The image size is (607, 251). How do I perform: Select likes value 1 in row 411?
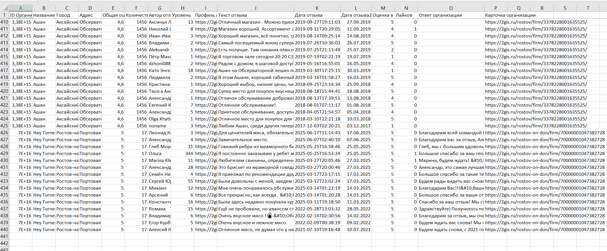406,29
